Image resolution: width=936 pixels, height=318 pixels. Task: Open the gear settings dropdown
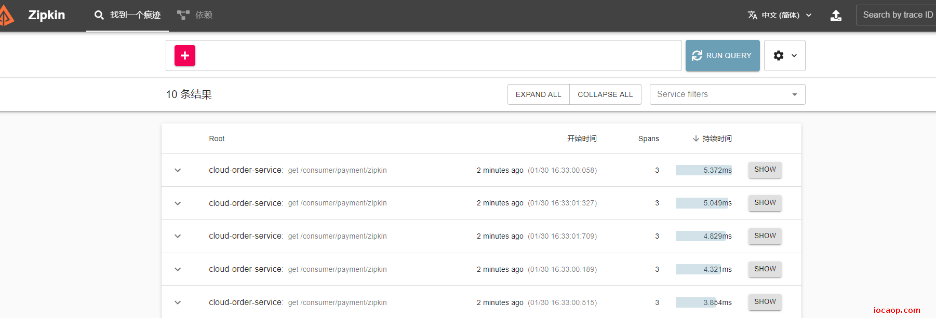click(785, 56)
